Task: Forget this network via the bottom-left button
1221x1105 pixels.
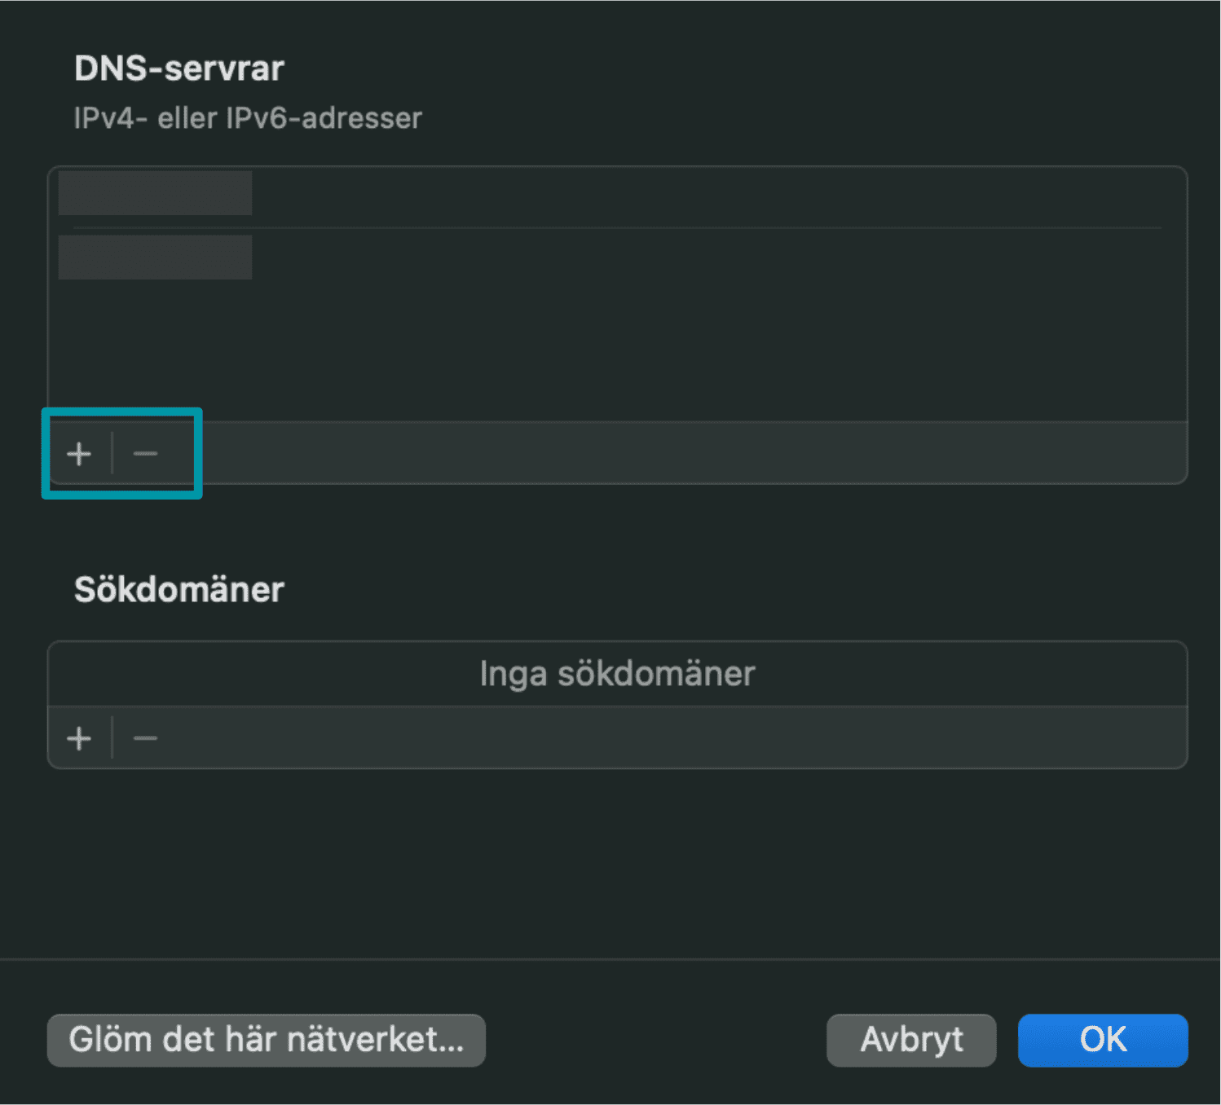Action: (x=267, y=1039)
